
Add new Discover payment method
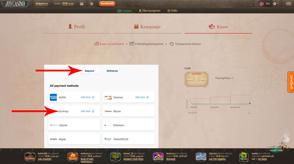tap(142, 97)
